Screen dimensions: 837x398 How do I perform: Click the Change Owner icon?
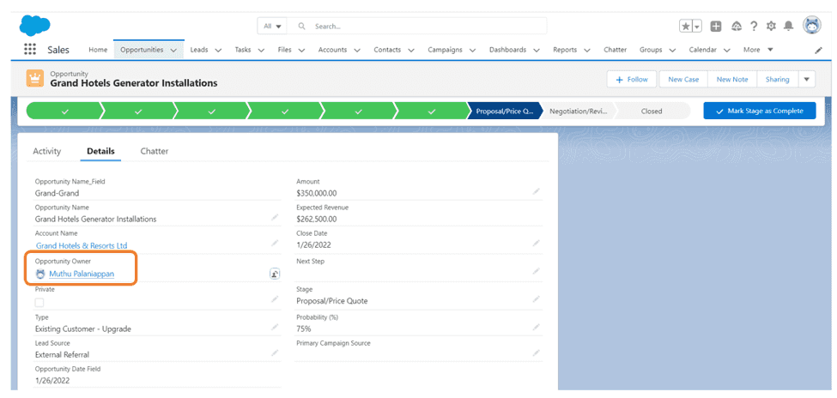[275, 274]
